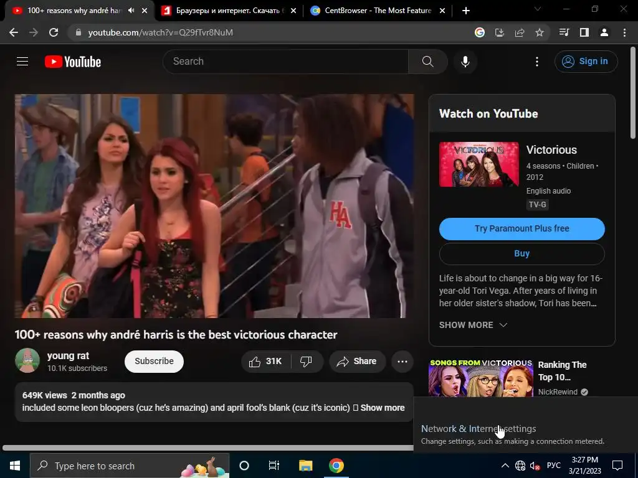
Task: Go back to the previous page
Action: (14, 32)
